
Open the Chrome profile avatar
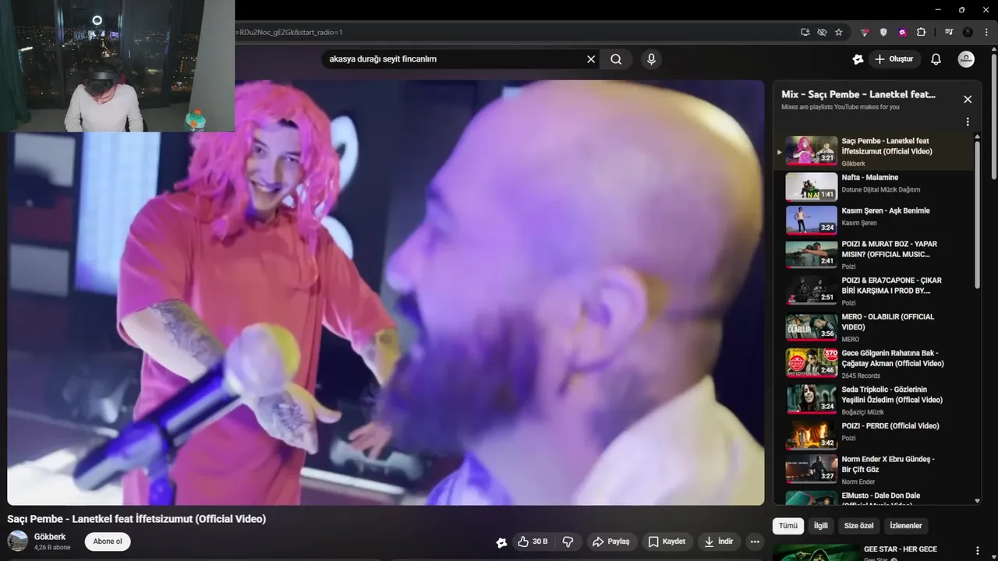coord(968,32)
